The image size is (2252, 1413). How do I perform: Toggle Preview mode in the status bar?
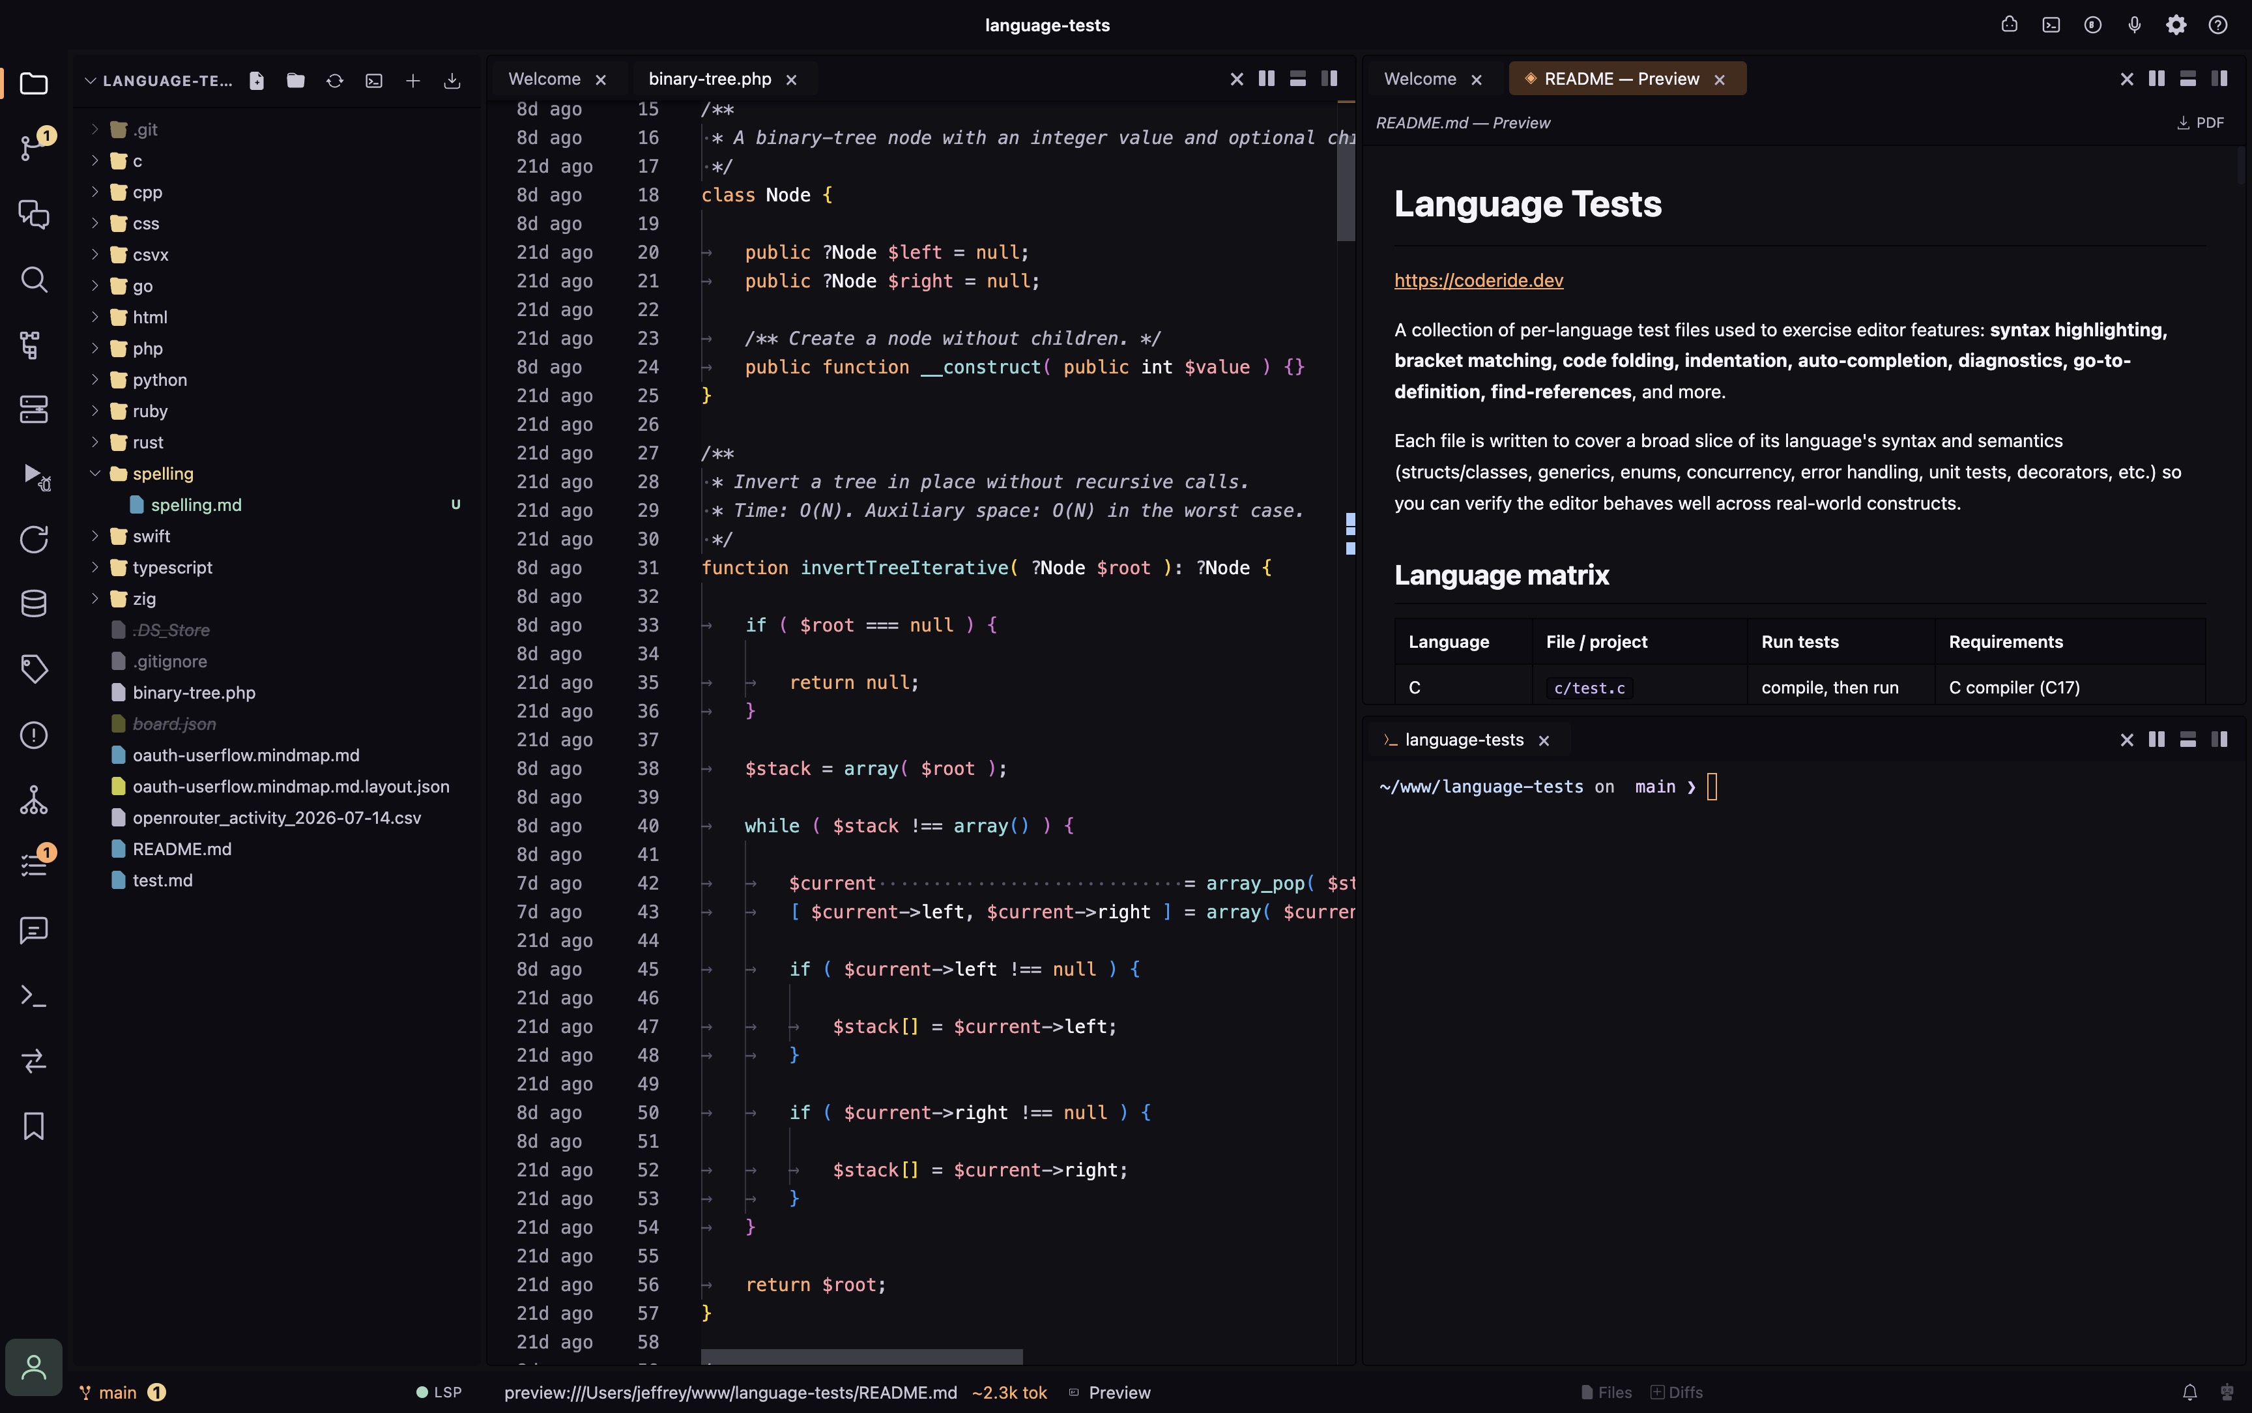click(1110, 1392)
